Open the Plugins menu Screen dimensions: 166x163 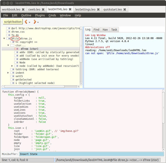pyautogui.click(x=40, y=15)
